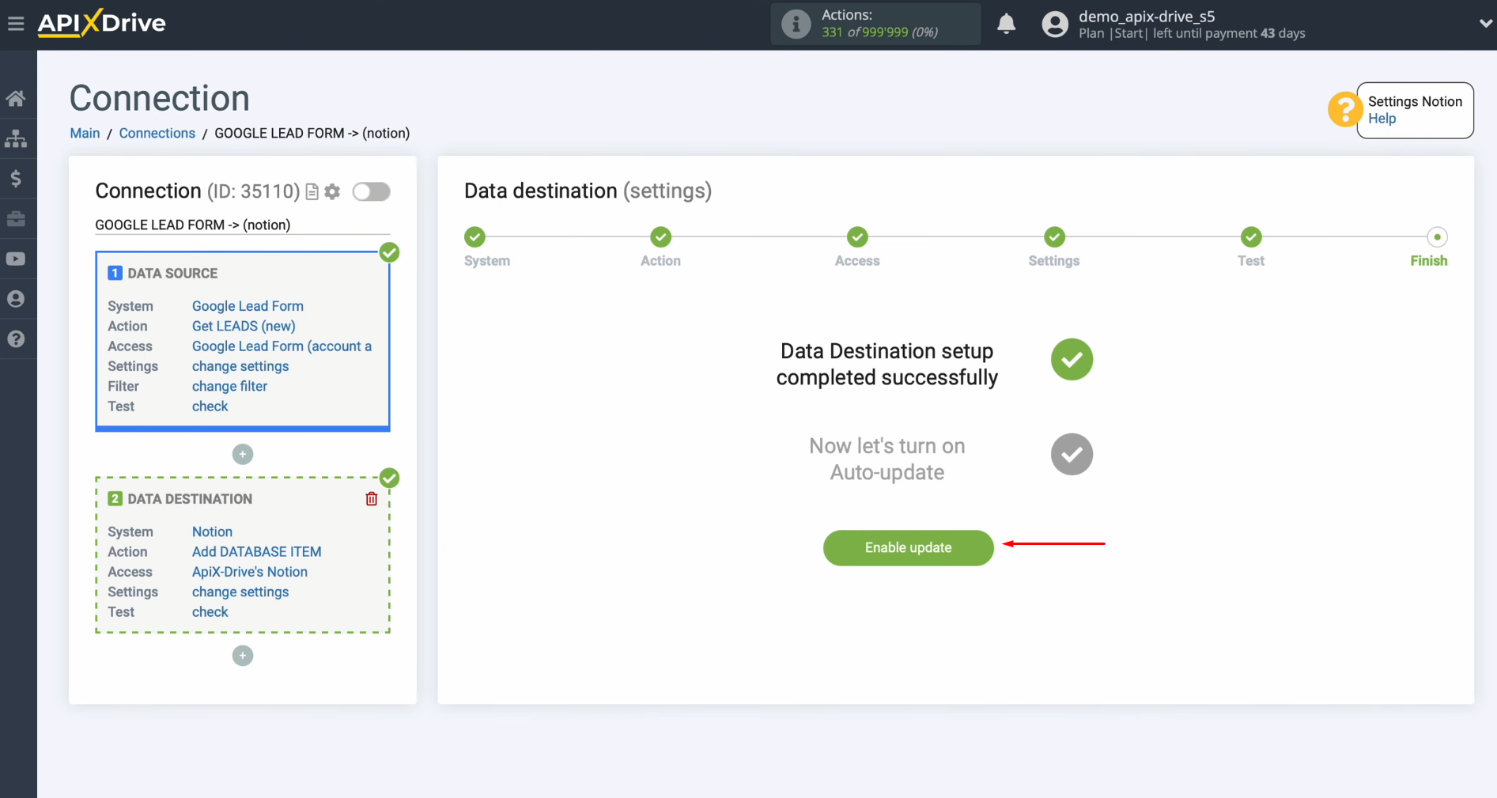Open the Home section in sidebar
The height and width of the screenshot is (798, 1497).
[x=17, y=97]
